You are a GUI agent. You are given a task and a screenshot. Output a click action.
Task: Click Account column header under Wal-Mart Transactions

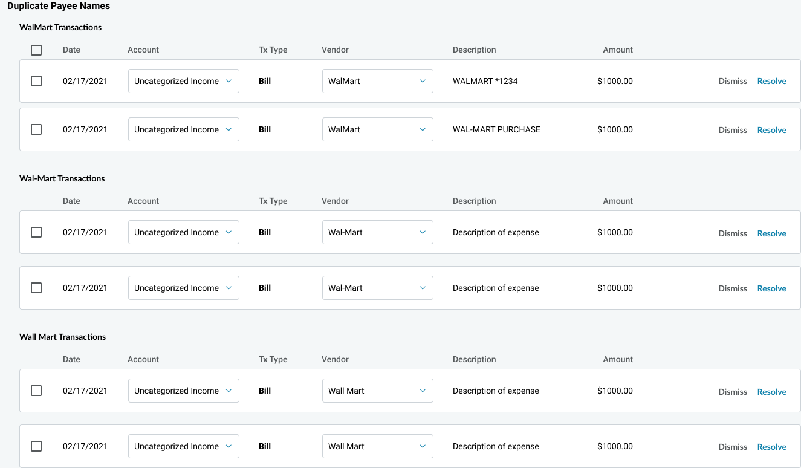[x=143, y=201]
